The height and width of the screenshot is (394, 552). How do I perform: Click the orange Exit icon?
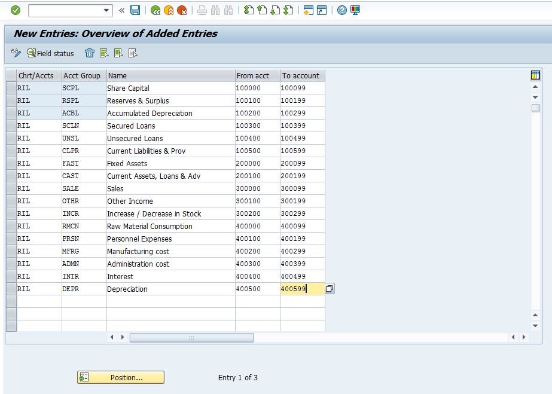point(169,11)
